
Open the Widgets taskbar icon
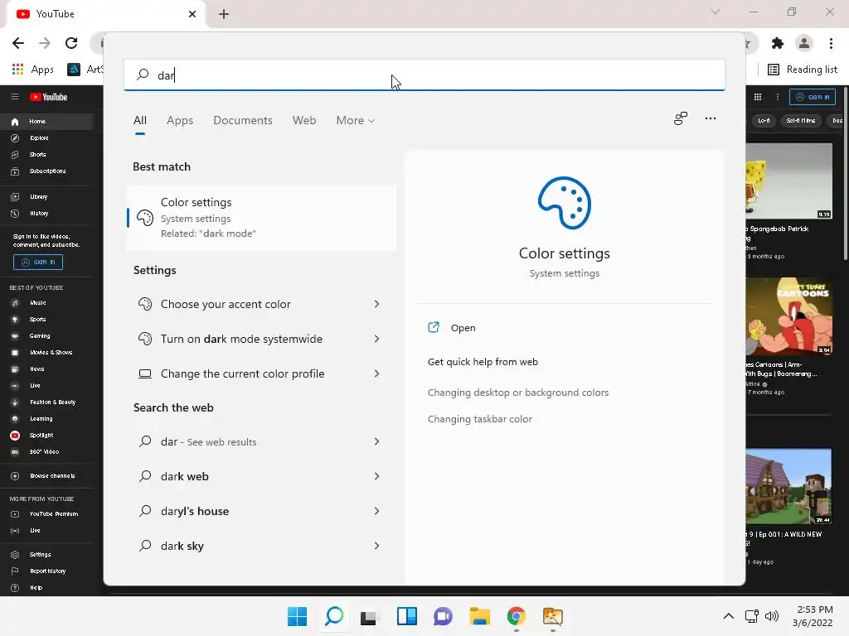tap(406, 616)
